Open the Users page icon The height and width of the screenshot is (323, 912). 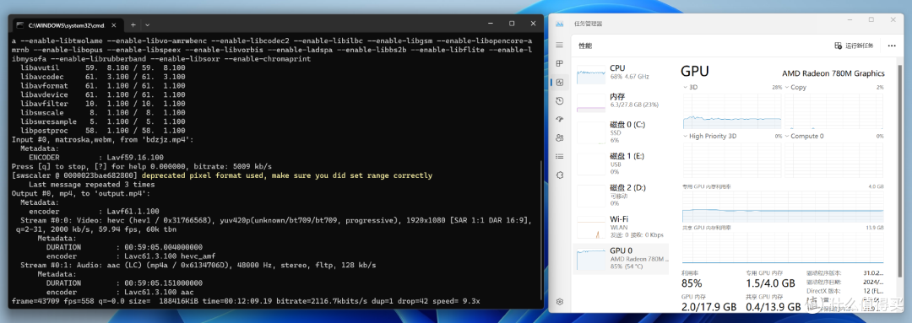point(560,137)
